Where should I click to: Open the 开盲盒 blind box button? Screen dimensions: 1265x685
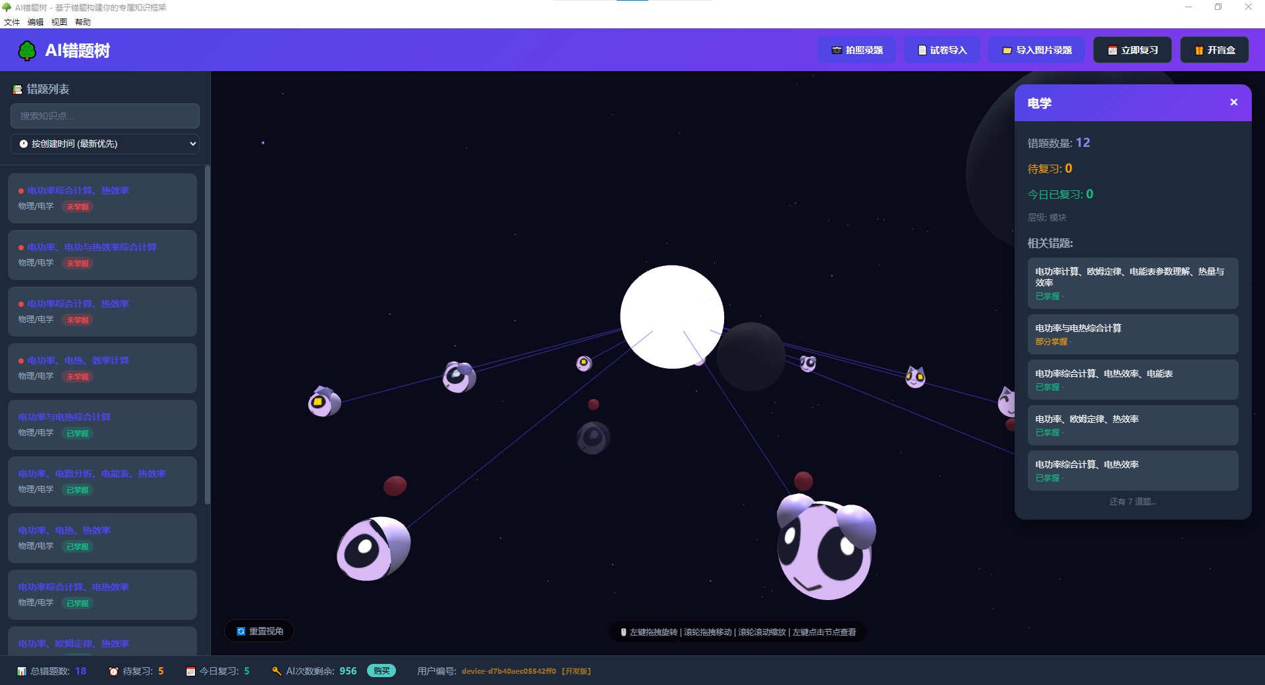point(1214,50)
